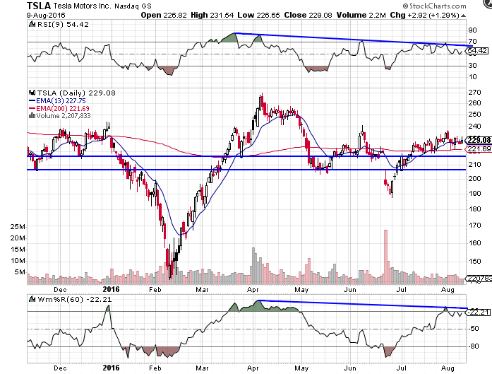Click the 30 label on RSI axis
Image resolution: width=492 pixels, height=374 pixels.
[x=472, y=65]
